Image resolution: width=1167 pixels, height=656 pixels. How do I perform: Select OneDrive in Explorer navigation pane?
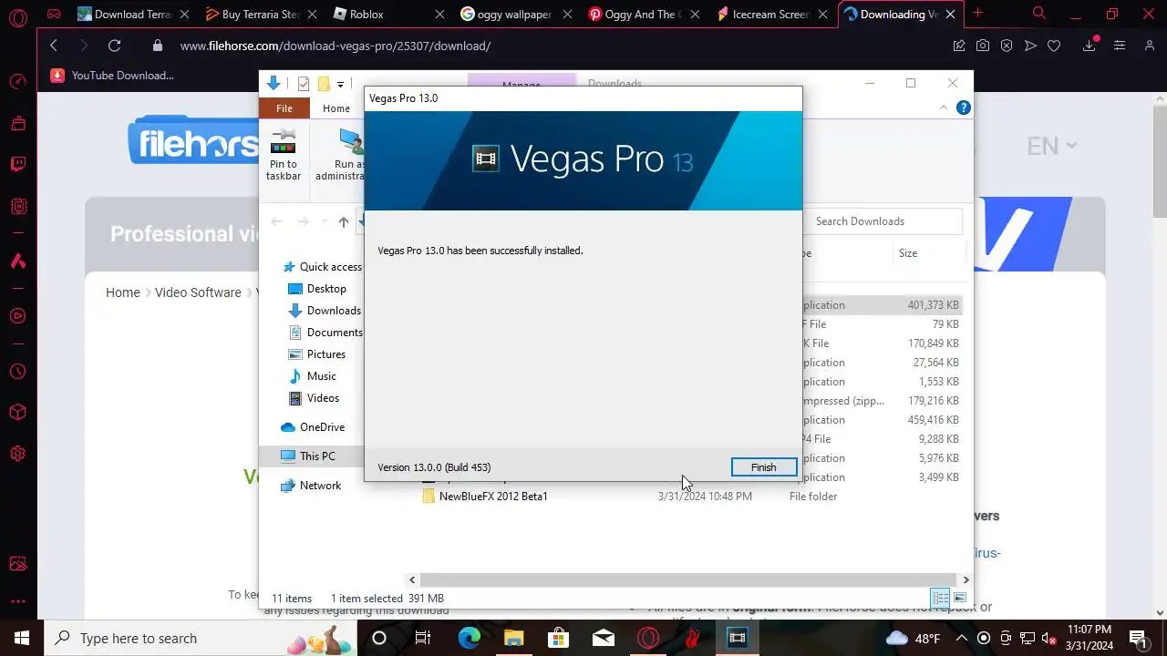[313, 427]
